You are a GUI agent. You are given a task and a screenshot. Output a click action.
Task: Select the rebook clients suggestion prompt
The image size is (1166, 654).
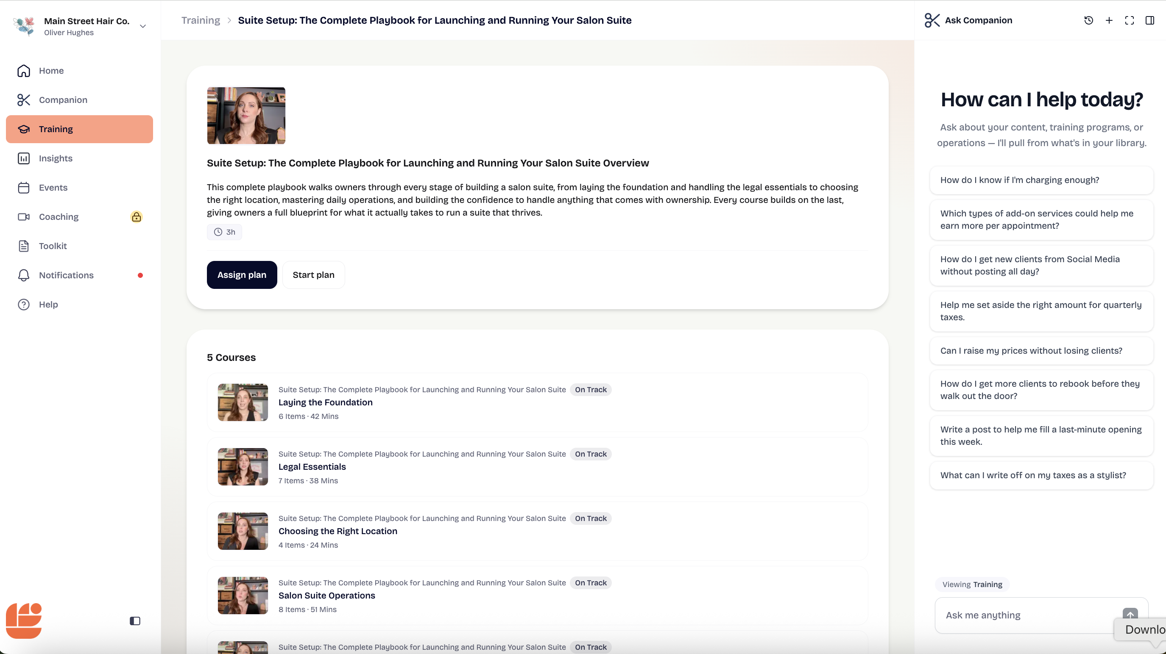(1041, 390)
